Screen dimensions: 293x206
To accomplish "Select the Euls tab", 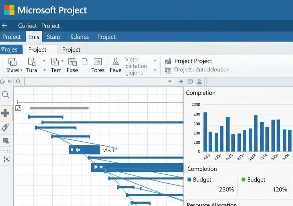I will tap(34, 37).
